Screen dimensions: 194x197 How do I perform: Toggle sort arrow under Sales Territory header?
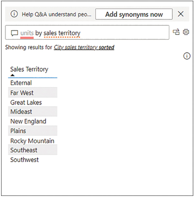[12, 75]
